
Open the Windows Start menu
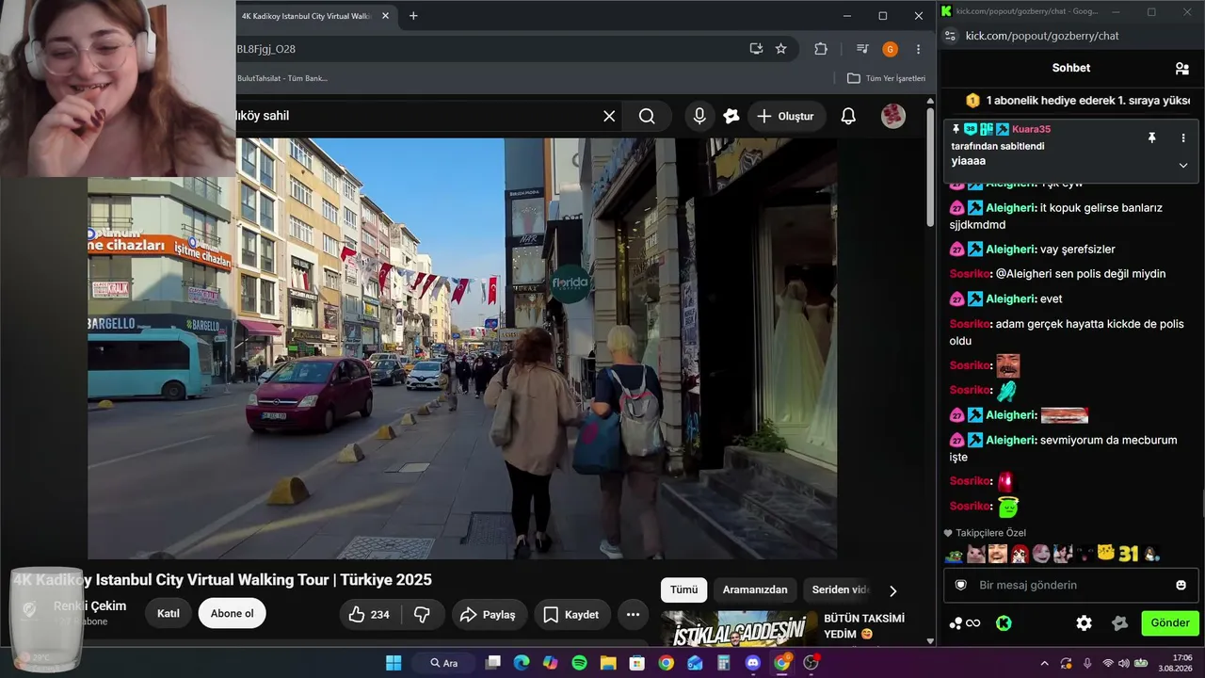point(394,663)
